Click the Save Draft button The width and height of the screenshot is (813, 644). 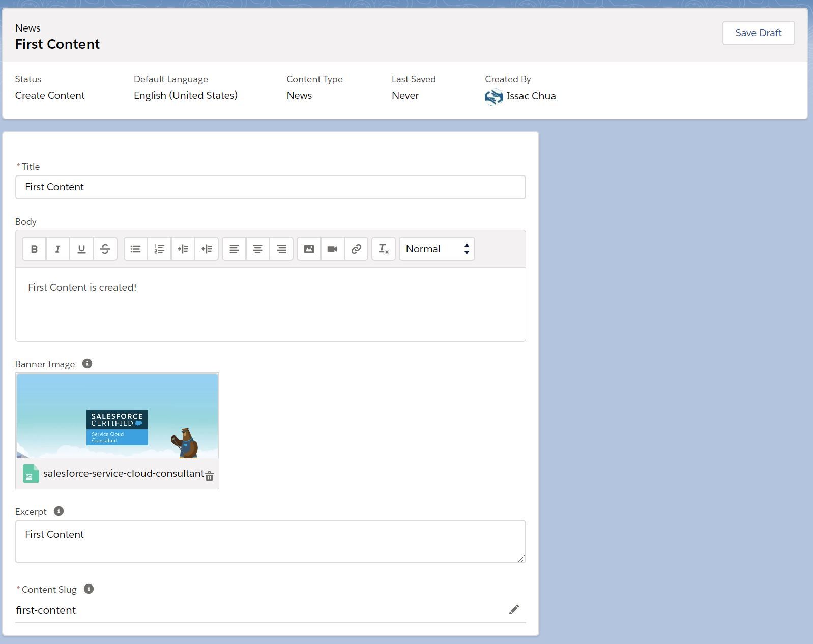pos(758,33)
